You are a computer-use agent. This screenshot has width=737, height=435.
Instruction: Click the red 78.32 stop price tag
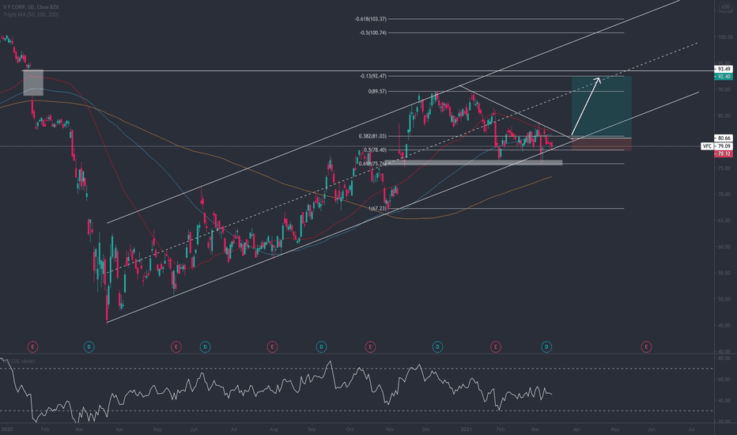[x=724, y=153]
